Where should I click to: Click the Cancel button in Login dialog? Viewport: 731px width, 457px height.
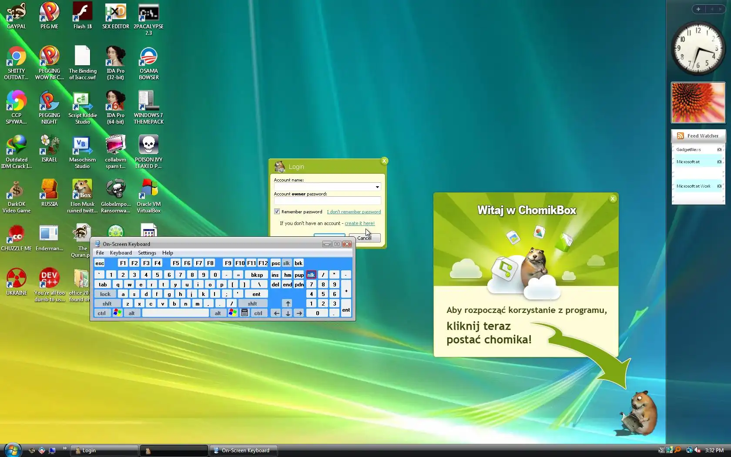pyautogui.click(x=365, y=238)
